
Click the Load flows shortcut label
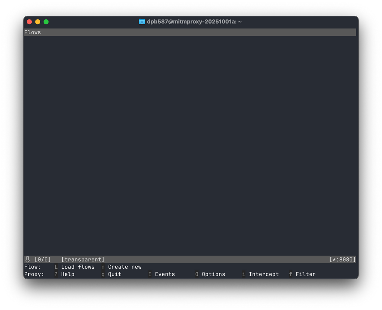(78, 267)
